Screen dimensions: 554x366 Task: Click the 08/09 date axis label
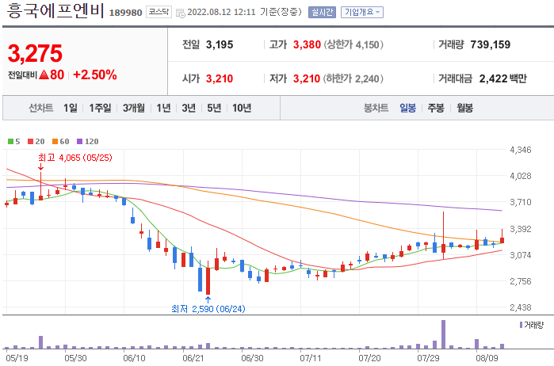pyautogui.click(x=487, y=358)
